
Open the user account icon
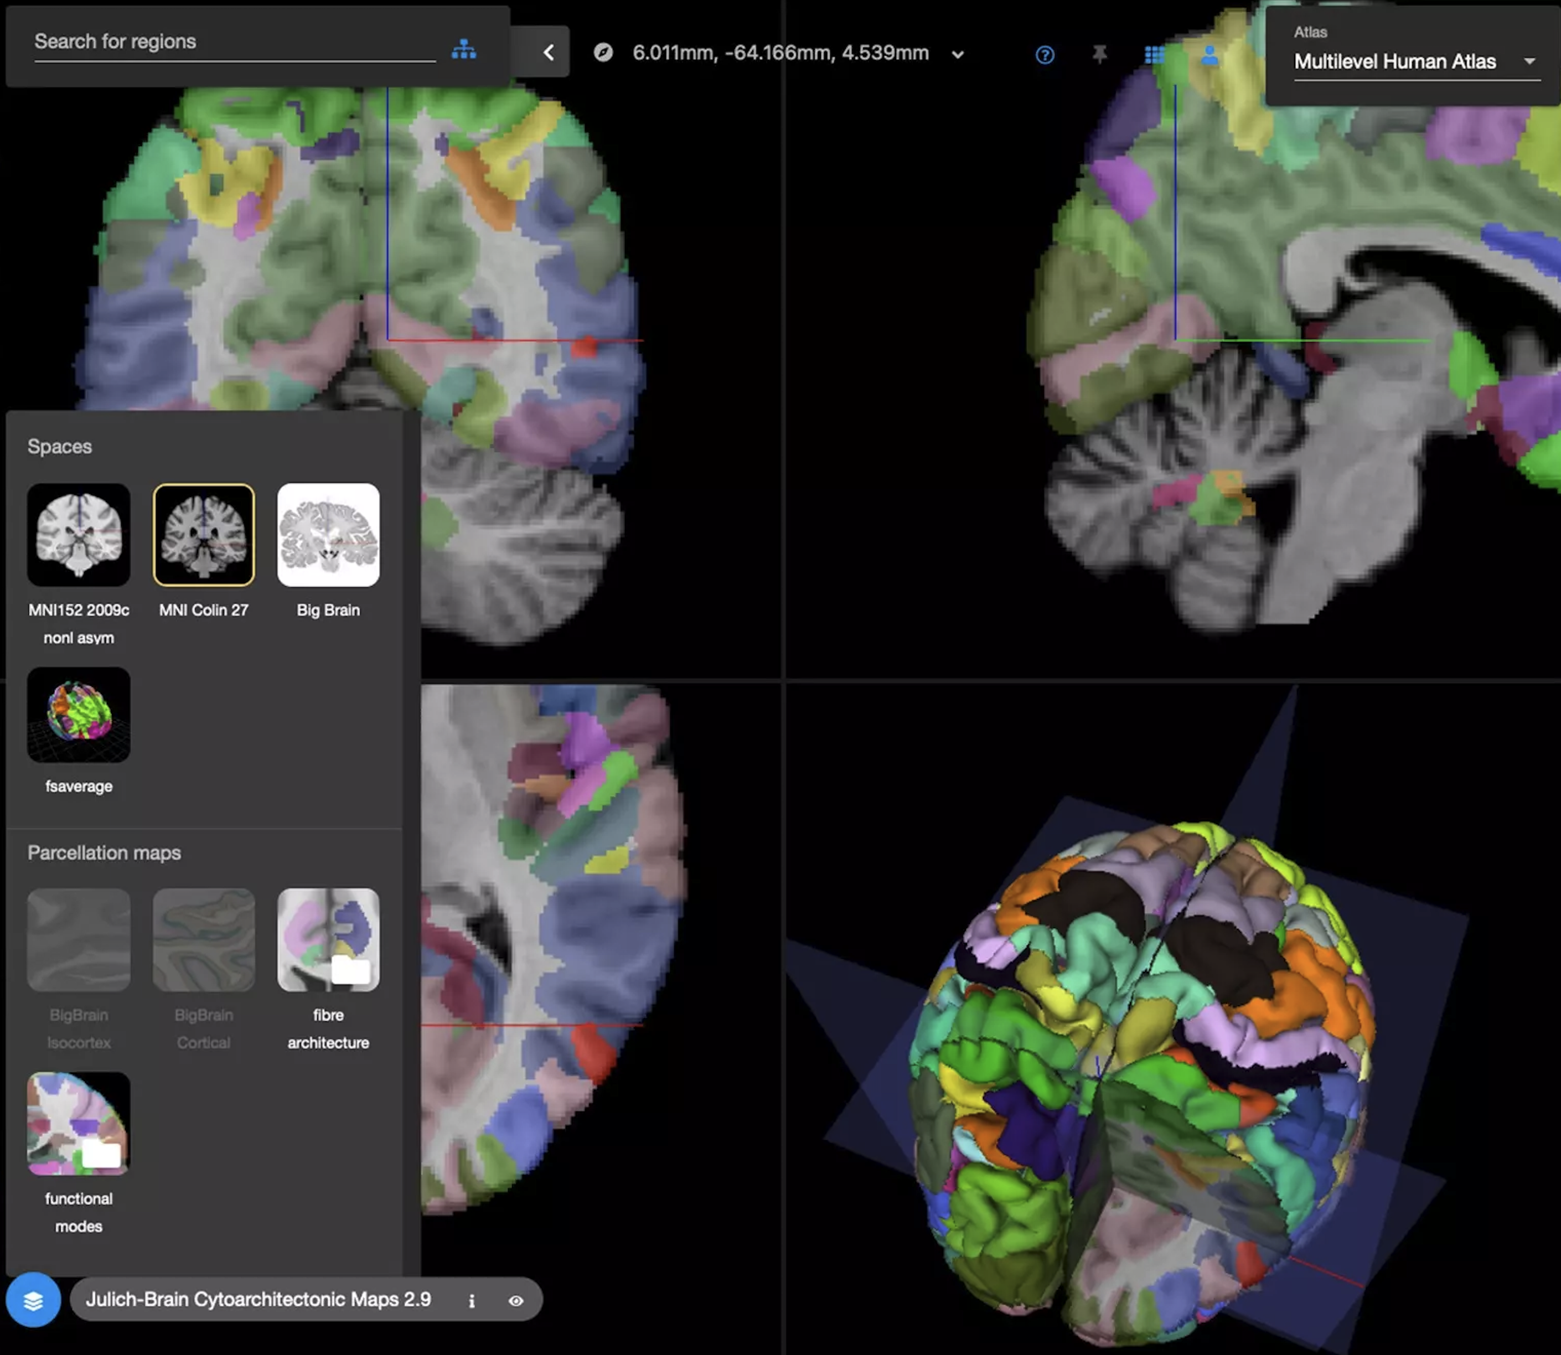pos(1209,54)
